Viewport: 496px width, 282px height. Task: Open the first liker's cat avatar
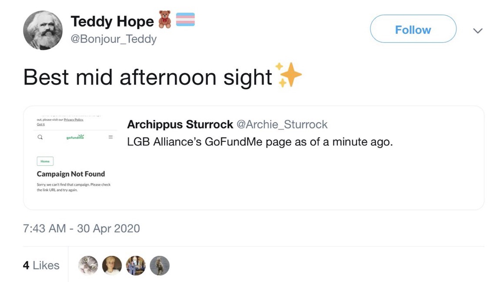pos(88,265)
